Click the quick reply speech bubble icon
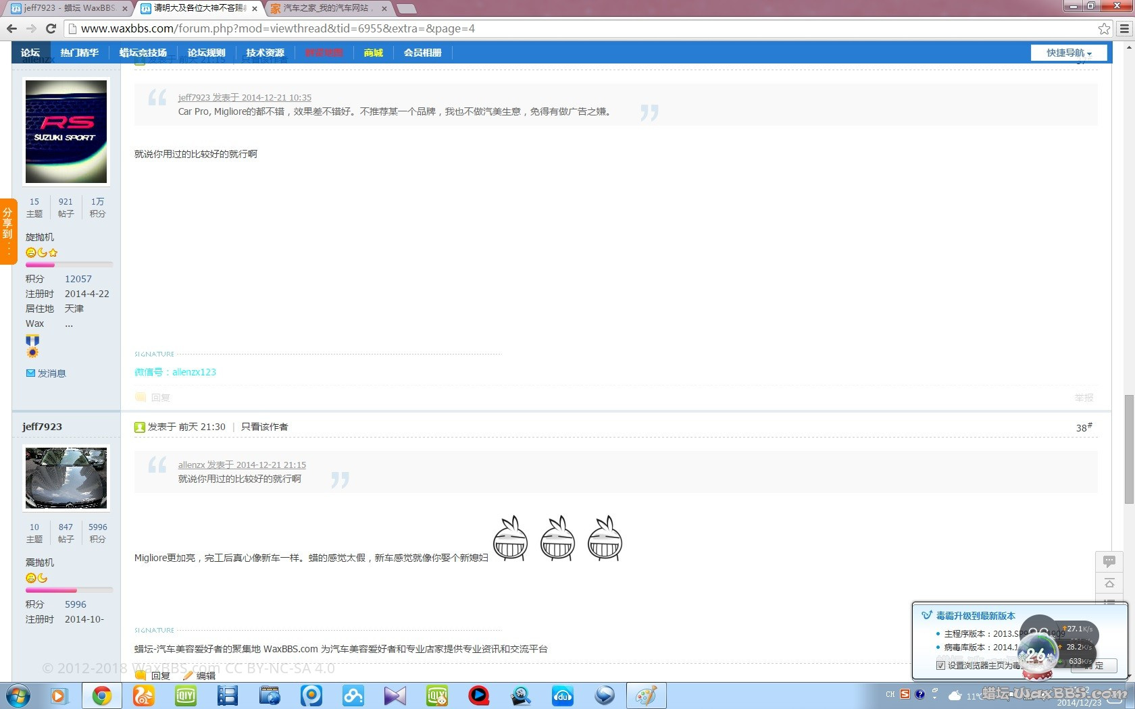This screenshot has width=1135, height=709. pyautogui.click(x=1109, y=561)
